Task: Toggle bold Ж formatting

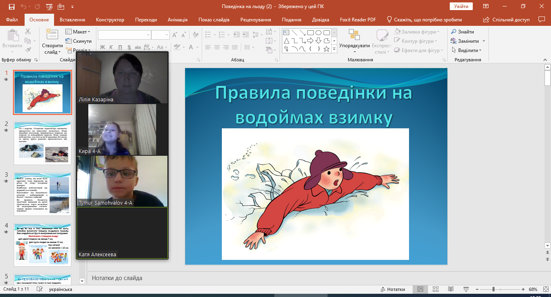Action: click(102, 47)
